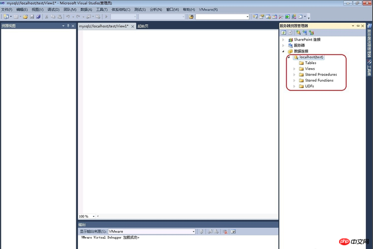Close the mysql View1 document tab
The height and width of the screenshot is (249, 373).
pos(132,26)
